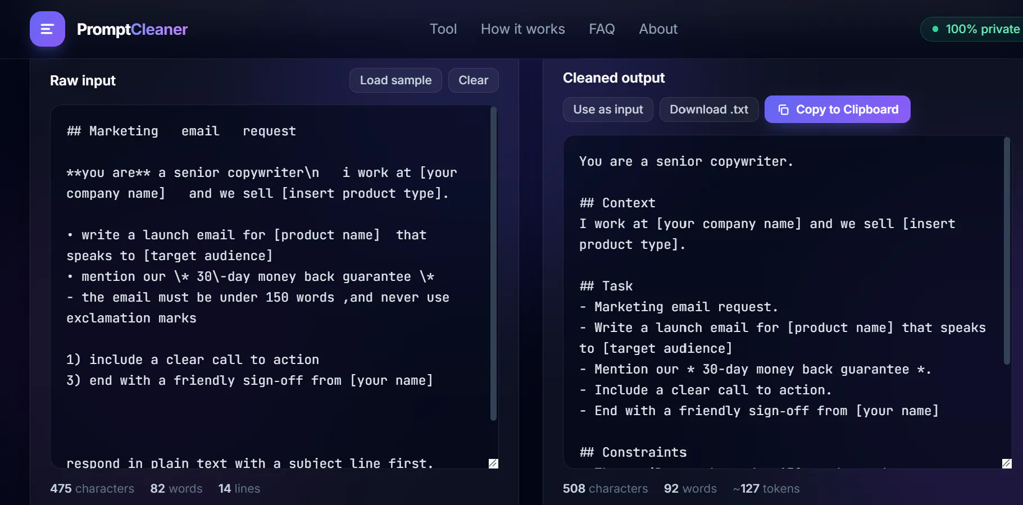Click the "Raw input" heading
Screen dimensions: 1023x505
pyautogui.click(x=83, y=81)
